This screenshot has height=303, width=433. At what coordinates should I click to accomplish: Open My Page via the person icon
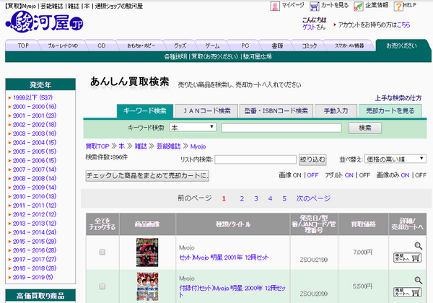275,6
